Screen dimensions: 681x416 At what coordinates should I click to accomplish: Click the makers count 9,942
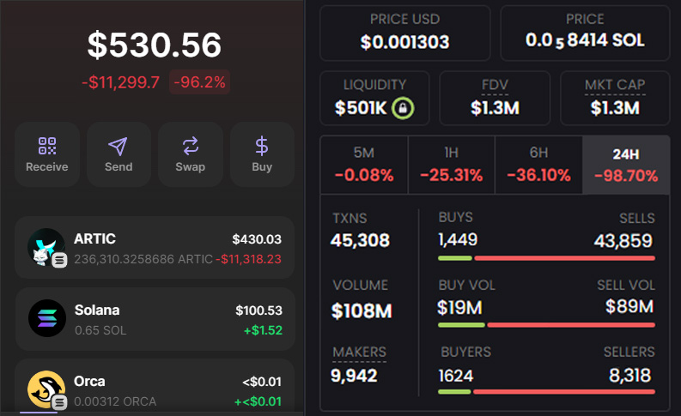coord(354,376)
